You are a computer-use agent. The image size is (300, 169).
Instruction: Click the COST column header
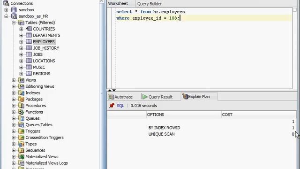point(259,115)
